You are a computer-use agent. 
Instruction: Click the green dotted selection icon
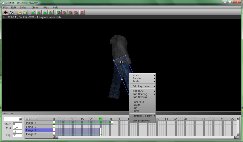coord(25,12)
